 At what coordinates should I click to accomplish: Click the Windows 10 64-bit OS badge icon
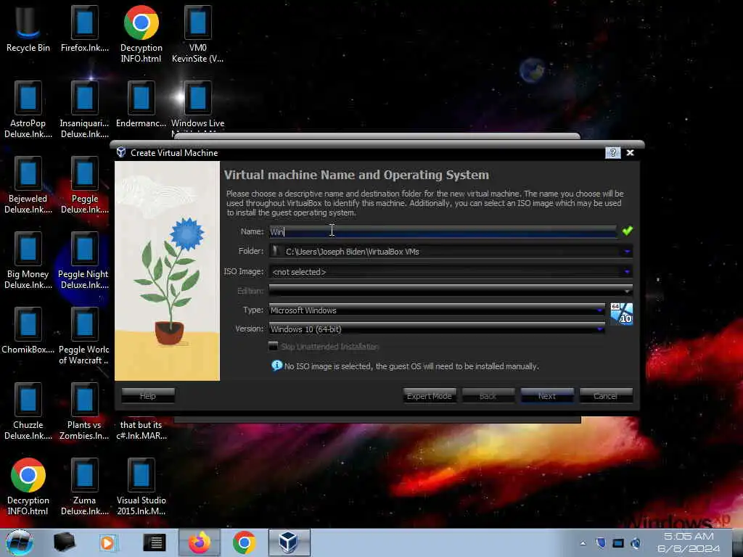coord(621,314)
